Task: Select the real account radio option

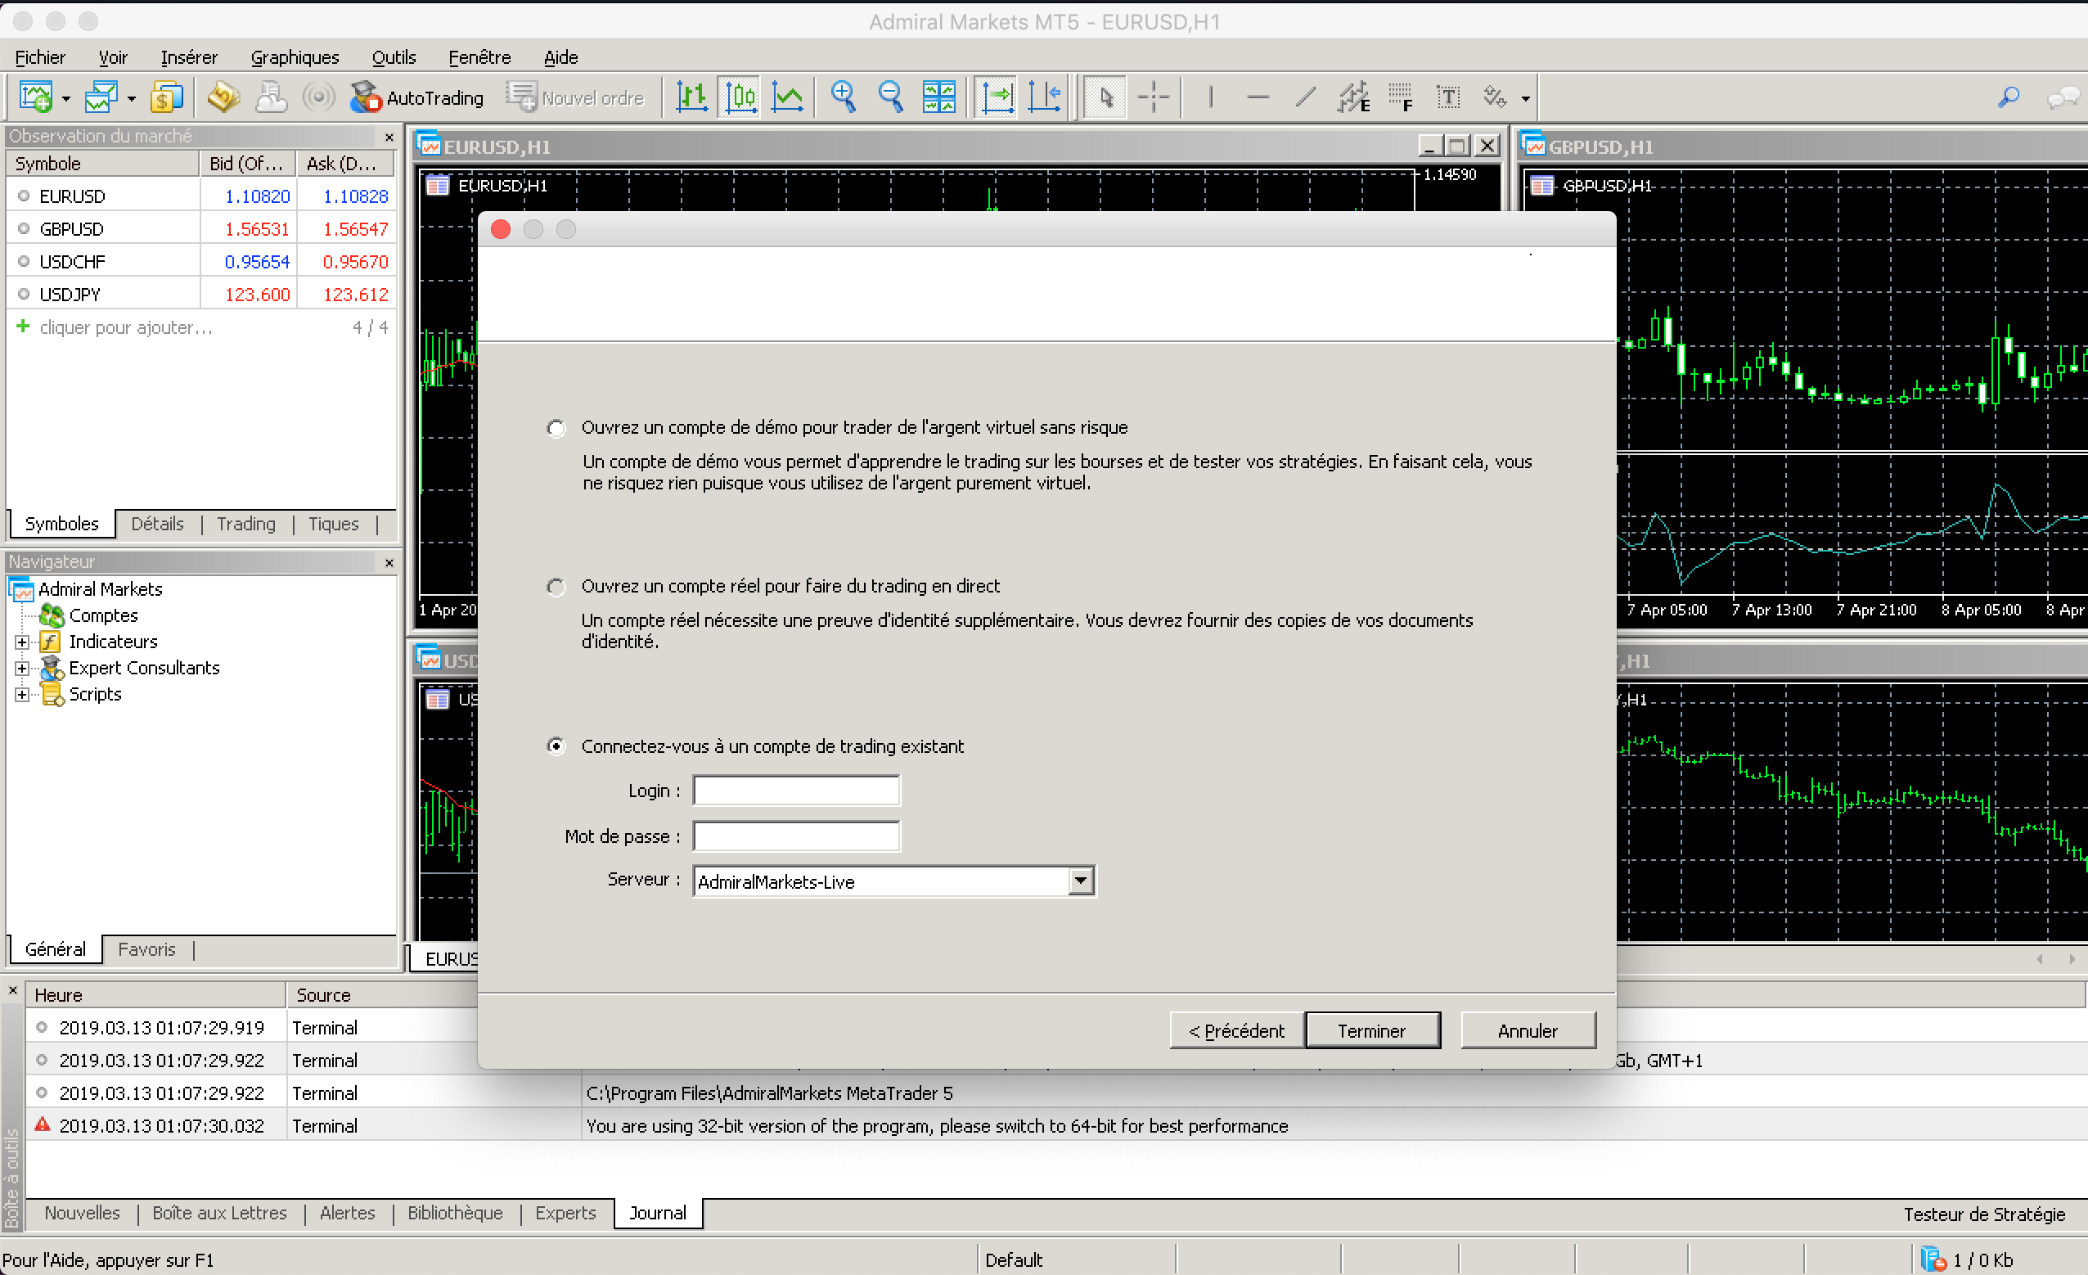Action: [556, 587]
